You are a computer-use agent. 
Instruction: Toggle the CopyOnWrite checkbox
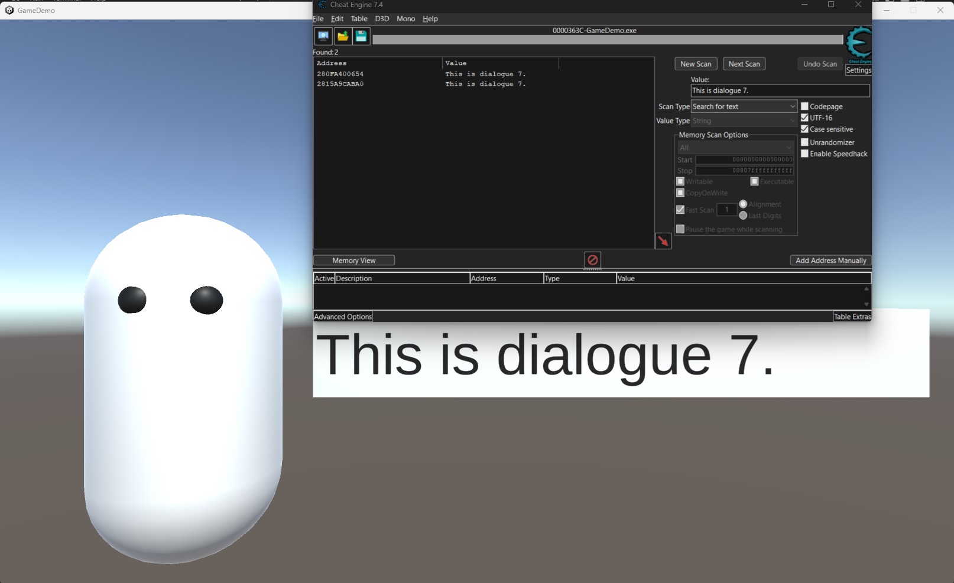(x=680, y=193)
